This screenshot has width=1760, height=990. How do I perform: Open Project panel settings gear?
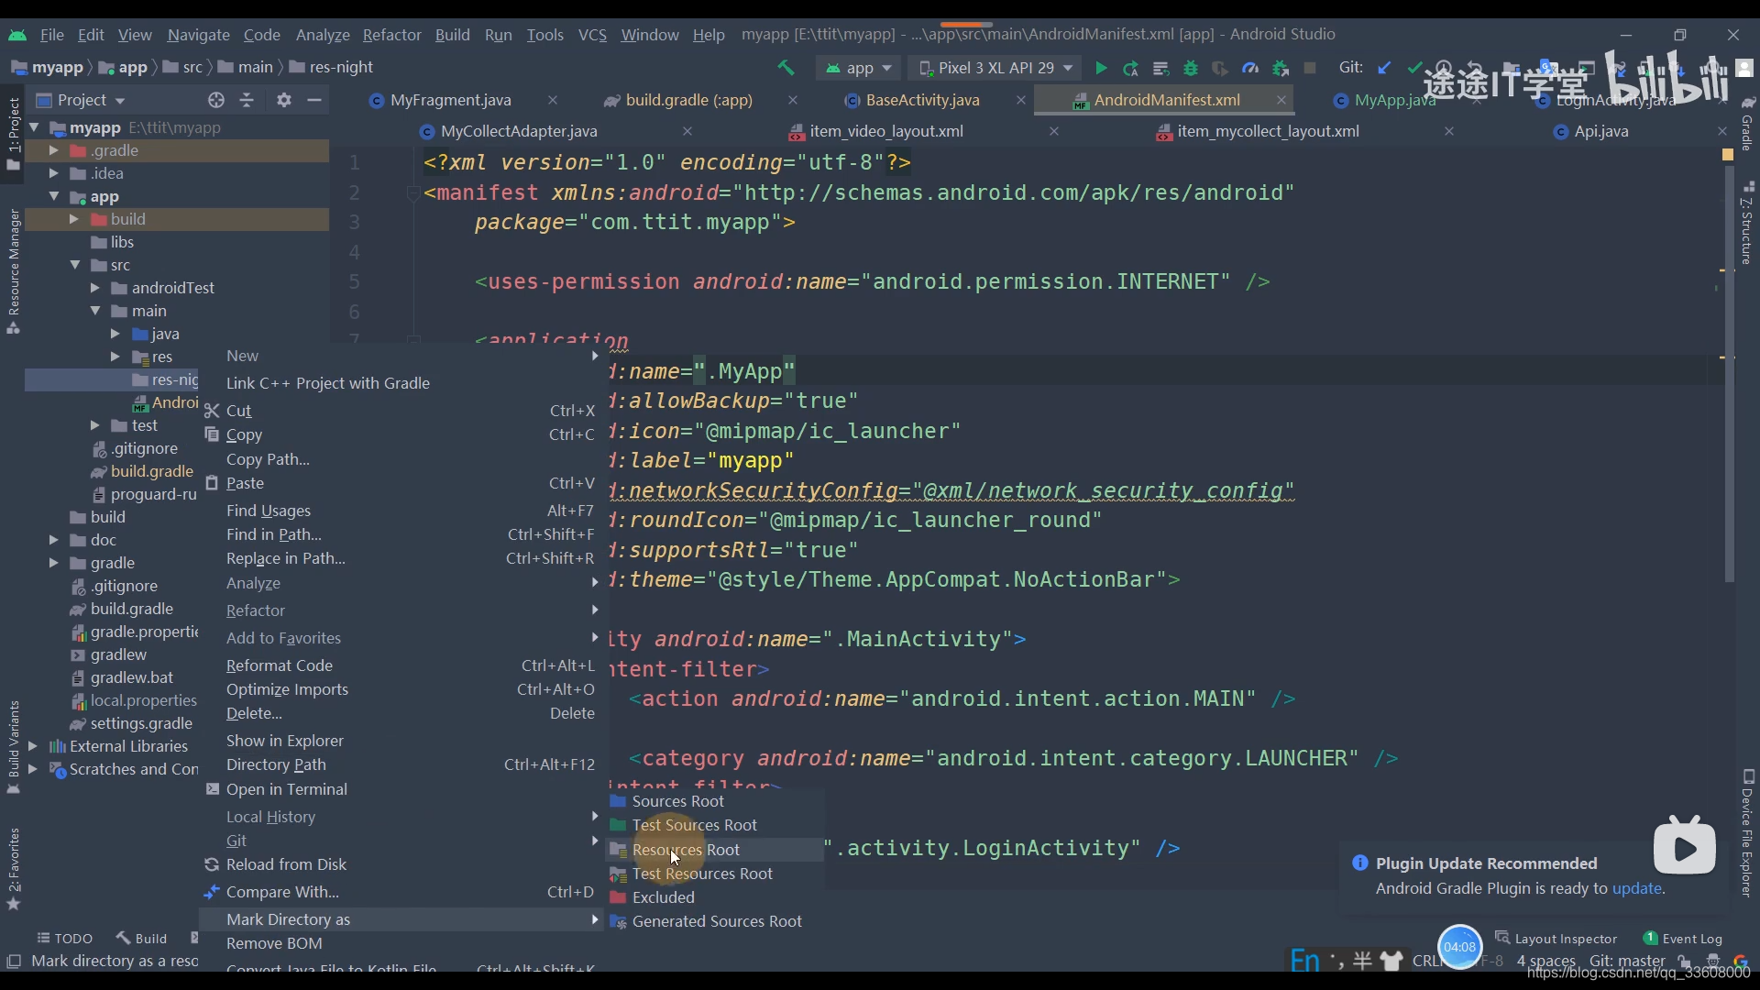[x=284, y=100]
